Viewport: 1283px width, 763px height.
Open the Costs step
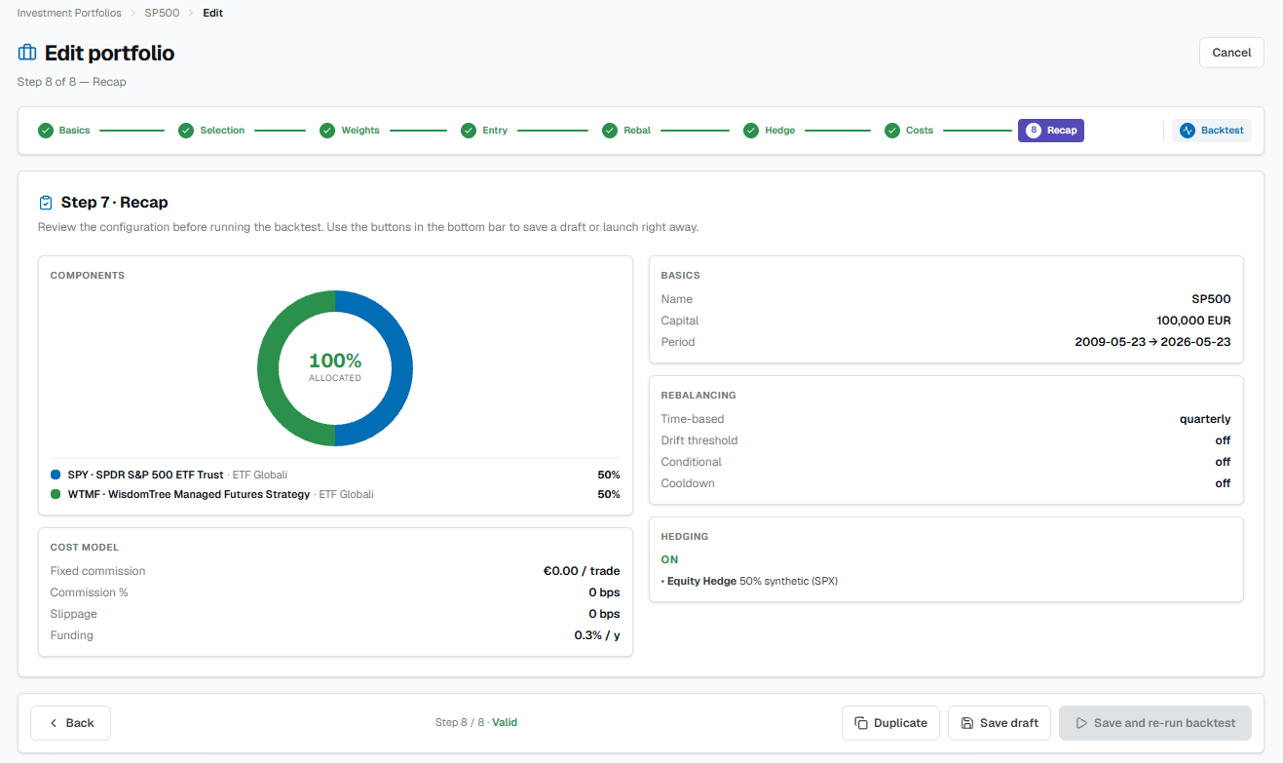pyautogui.click(x=909, y=131)
